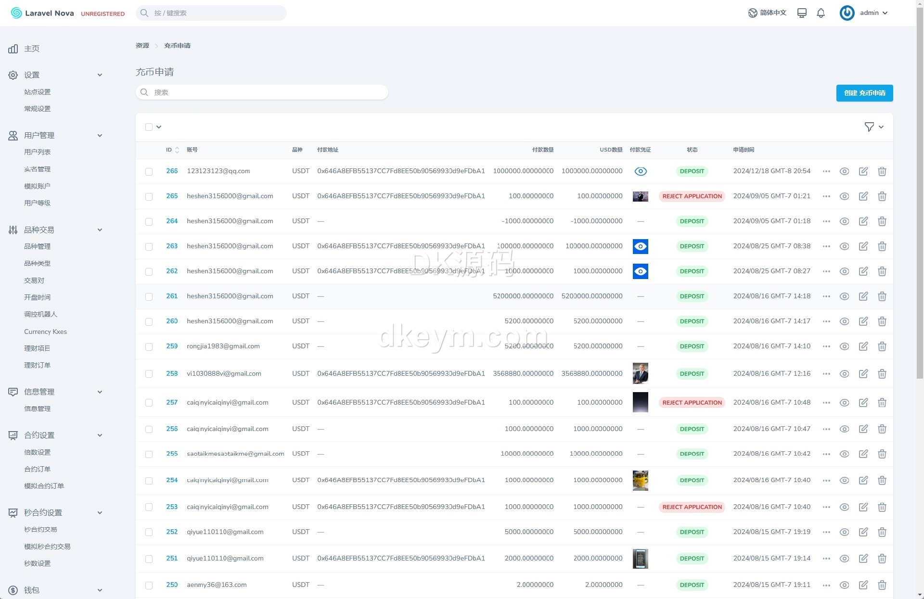Delete record 258 with trash icon
The width and height of the screenshot is (924, 599).
[x=882, y=374]
